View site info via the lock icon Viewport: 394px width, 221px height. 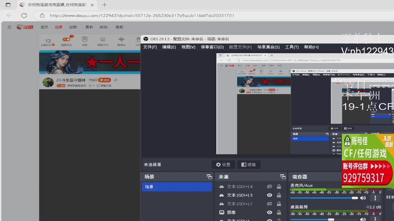(x=42, y=16)
